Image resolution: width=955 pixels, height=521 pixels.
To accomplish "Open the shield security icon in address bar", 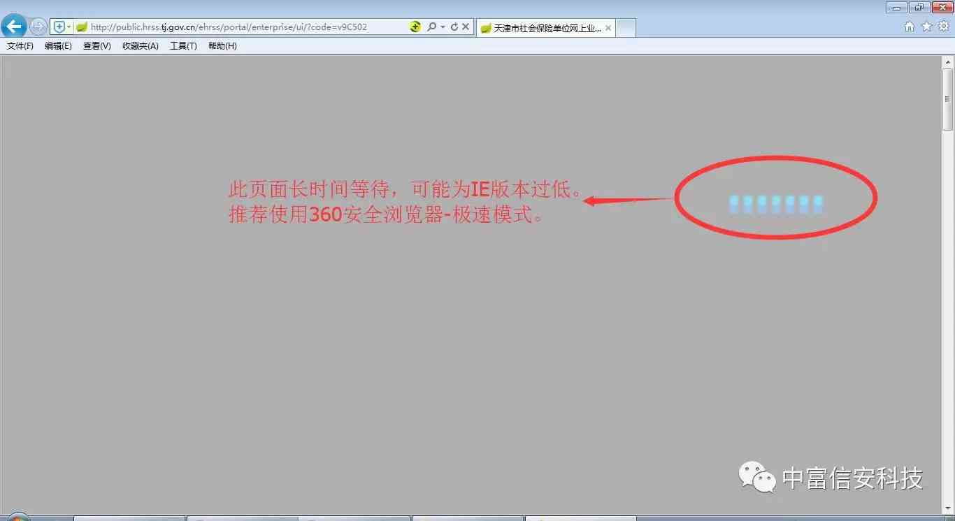I will point(59,27).
